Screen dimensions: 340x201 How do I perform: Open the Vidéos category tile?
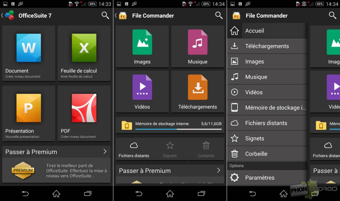pyautogui.click(x=142, y=91)
